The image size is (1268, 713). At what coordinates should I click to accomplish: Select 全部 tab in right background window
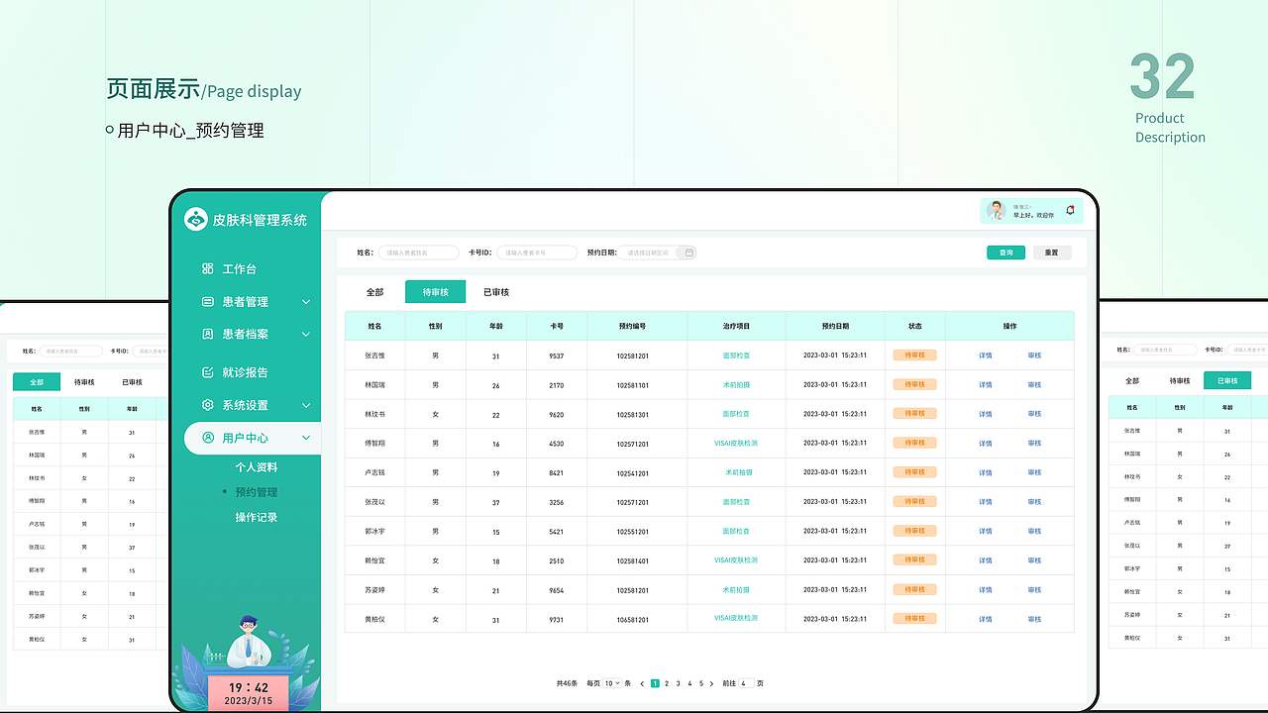click(x=1132, y=381)
